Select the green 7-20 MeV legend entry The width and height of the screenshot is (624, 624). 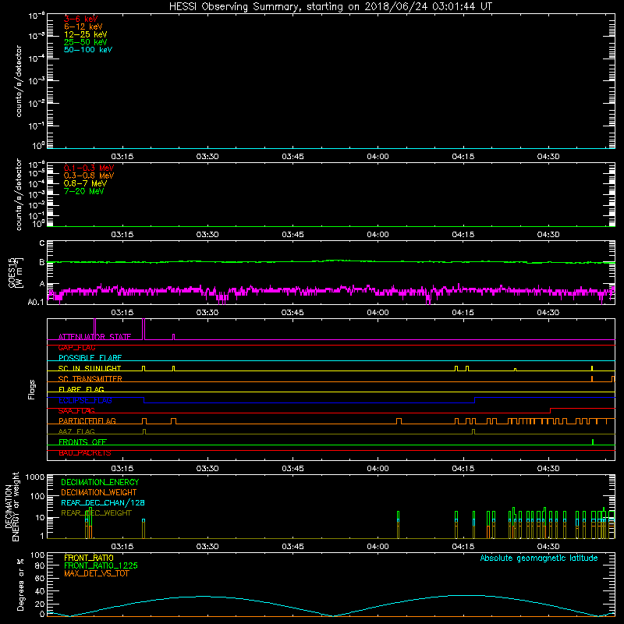[x=83, y=191]
